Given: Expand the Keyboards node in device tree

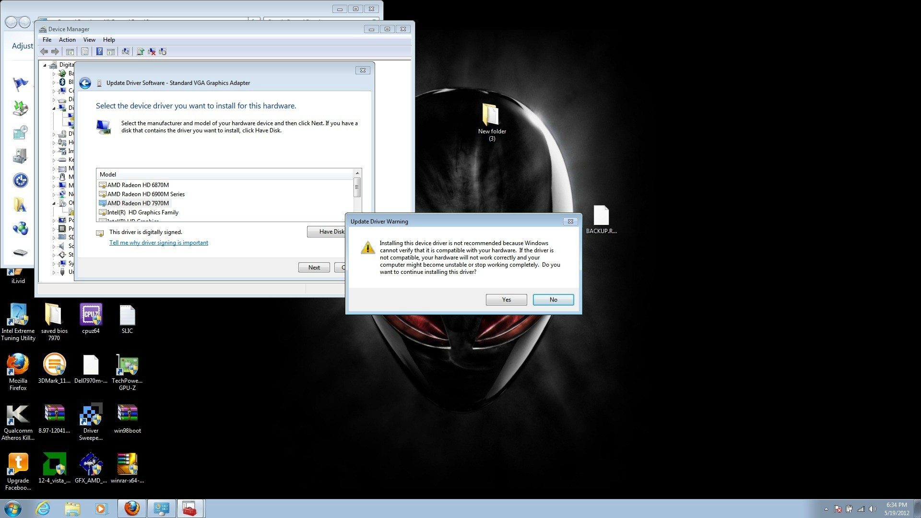Looking at the screenshot, I should (x=54, y=160).
